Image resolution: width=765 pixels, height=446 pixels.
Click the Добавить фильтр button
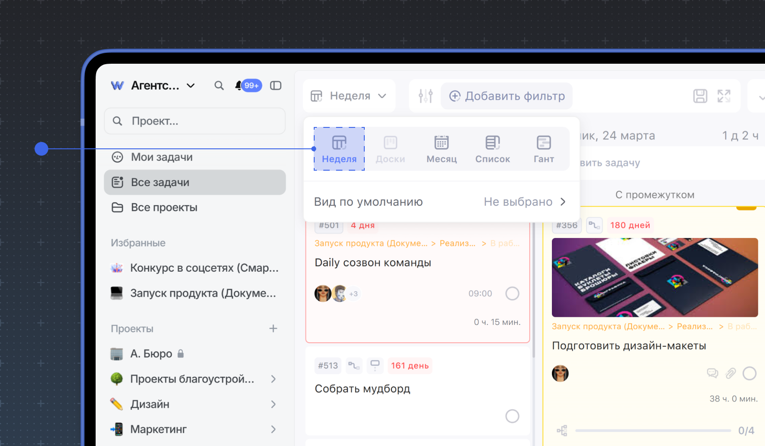point(507,96)
